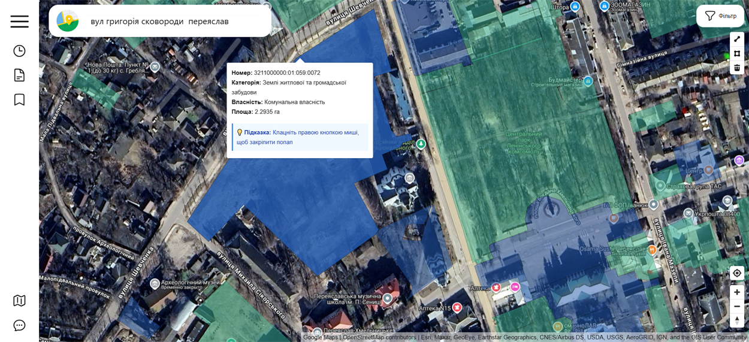Screen dimensions: 749x342
Task: Click the address search field
Action: [174, 22]
